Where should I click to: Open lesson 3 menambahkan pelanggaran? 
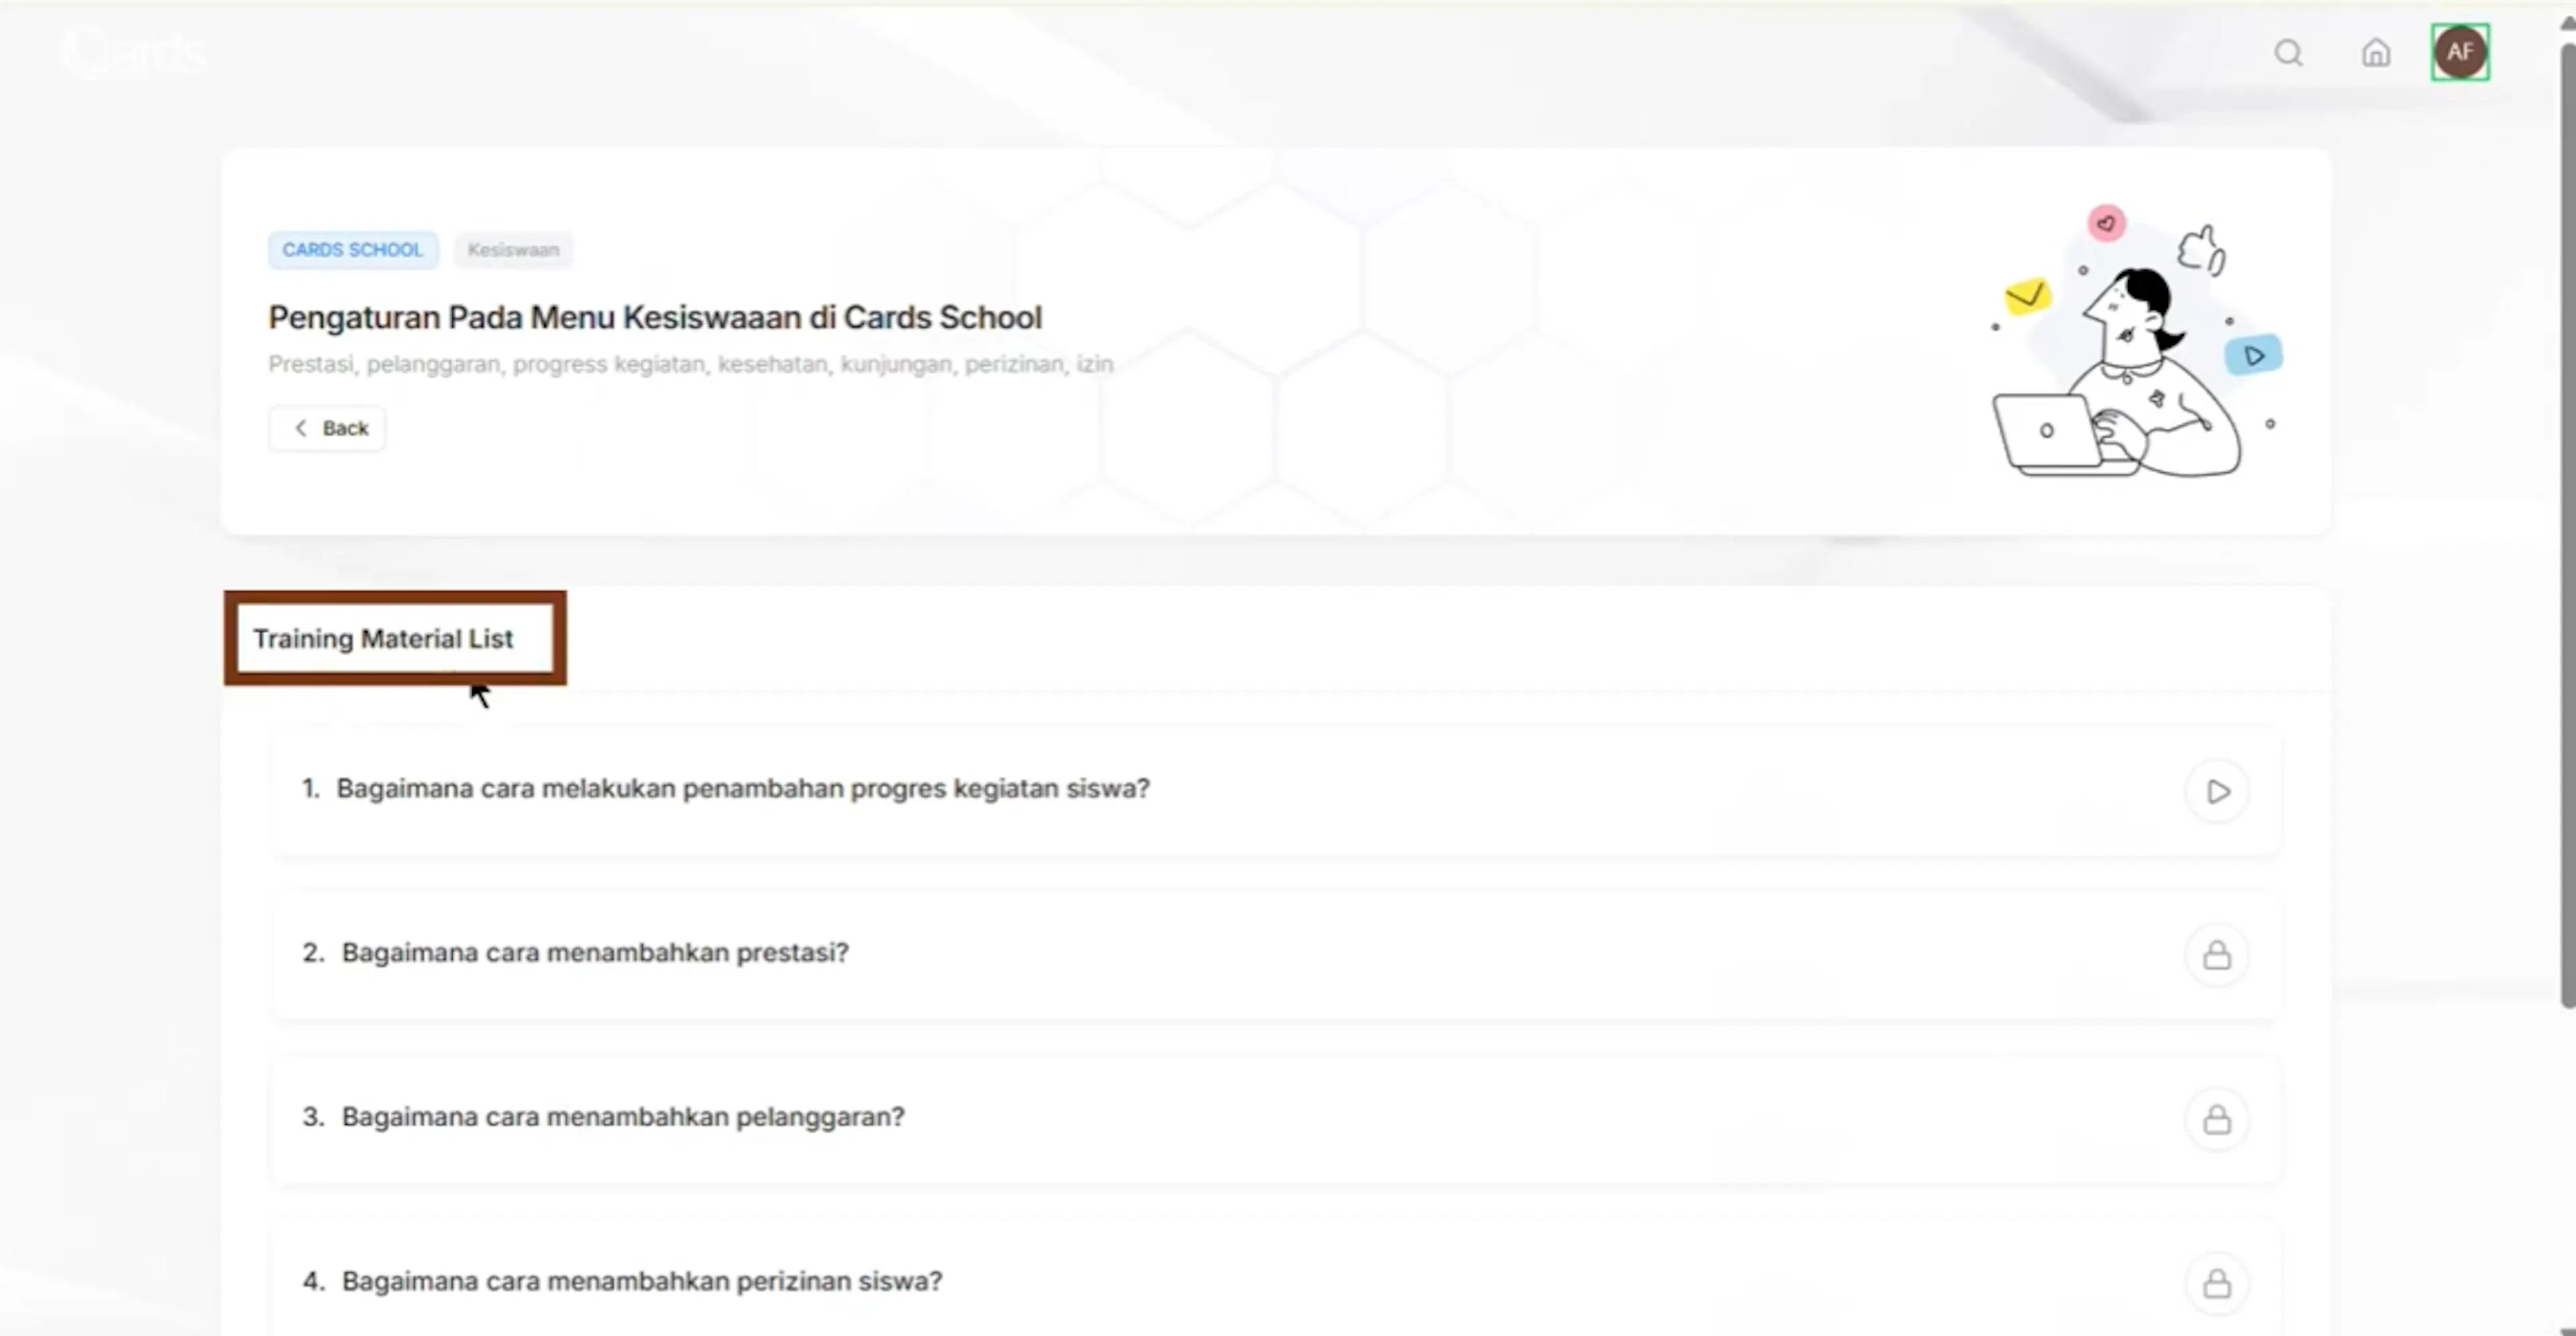pyautogui.click(x=1276, y=1119)
